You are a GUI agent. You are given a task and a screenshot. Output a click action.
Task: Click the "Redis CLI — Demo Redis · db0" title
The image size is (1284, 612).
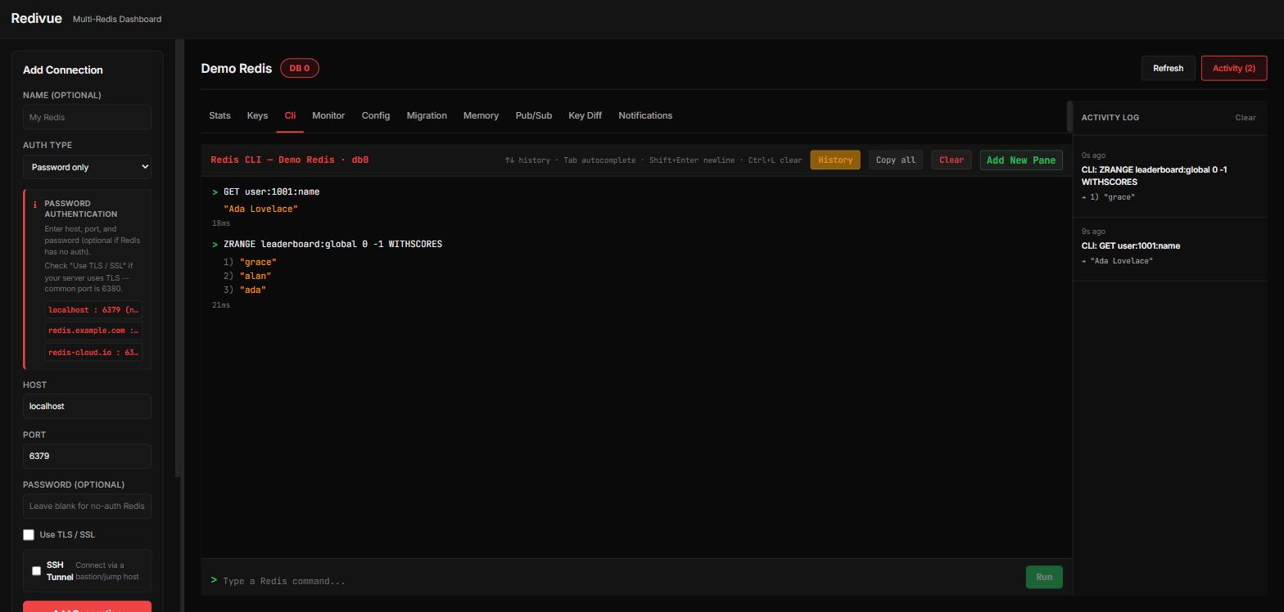pos(289,160)
